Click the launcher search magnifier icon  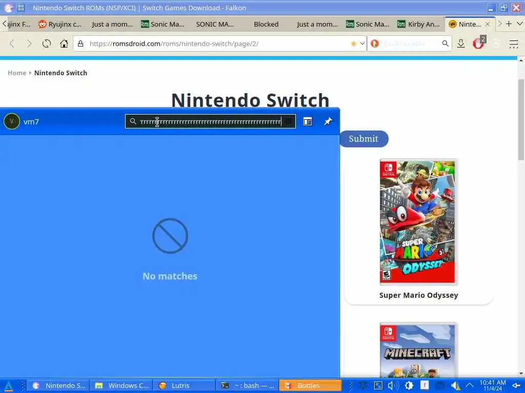[x=133, y=121]
